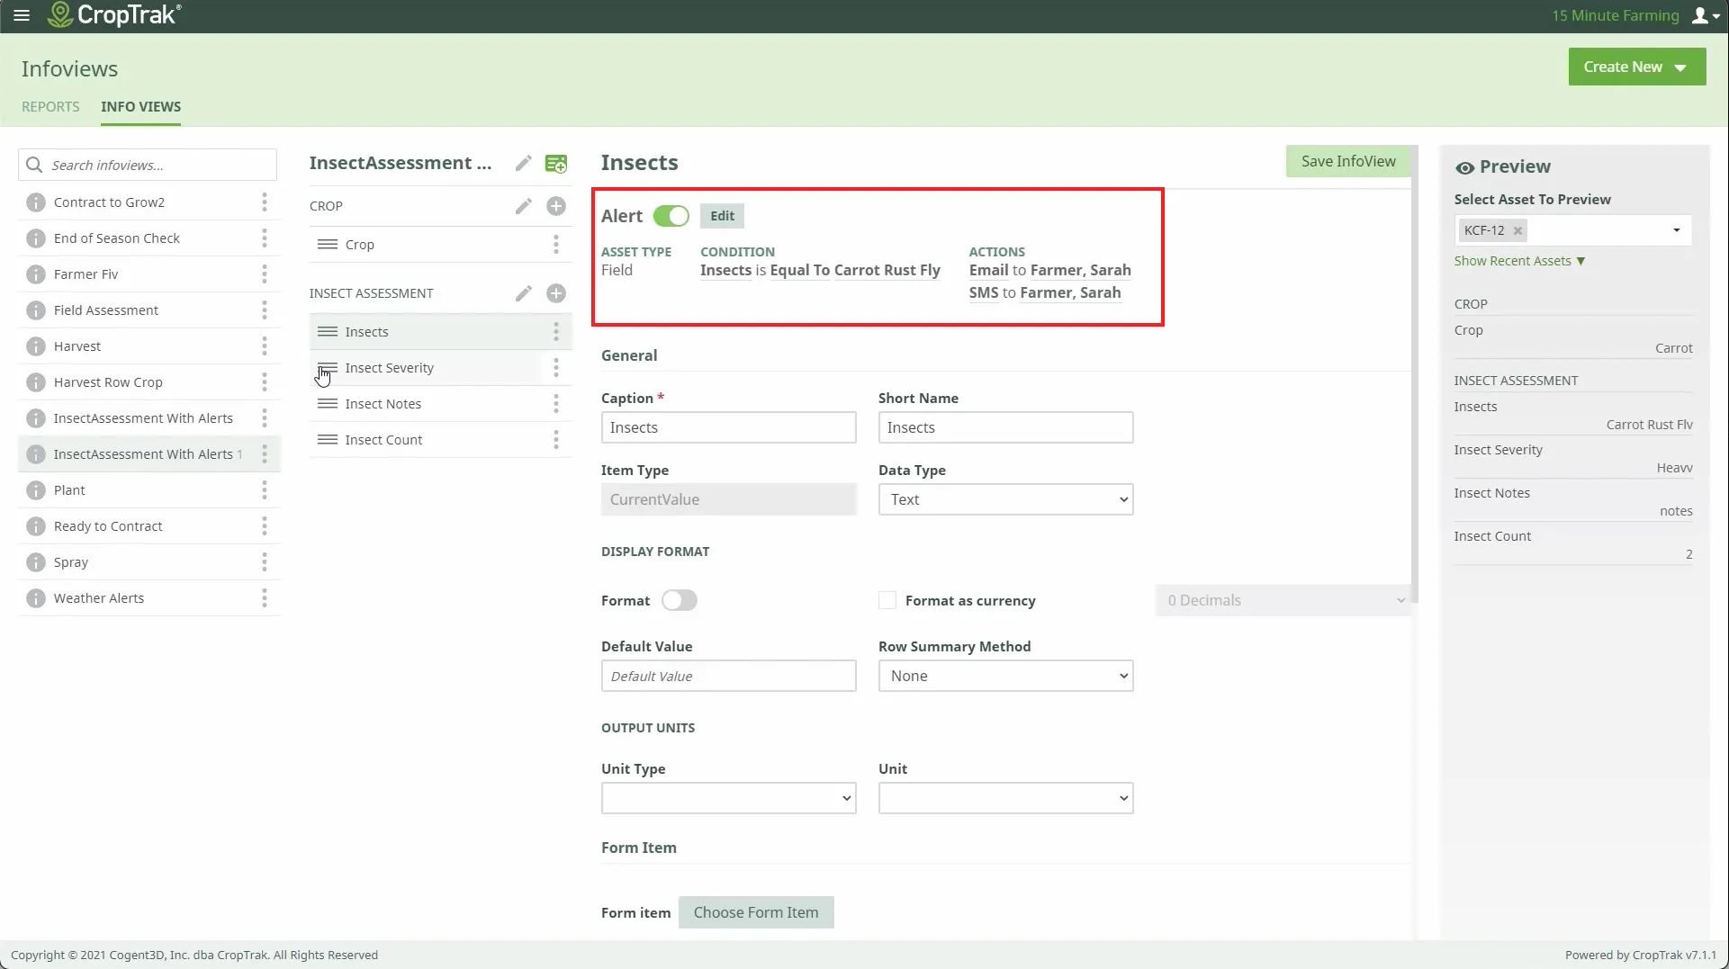The height and width of the screenshot is (969, 1729).
Task: Select Insect Count item in list
Action: click(440, 440)
